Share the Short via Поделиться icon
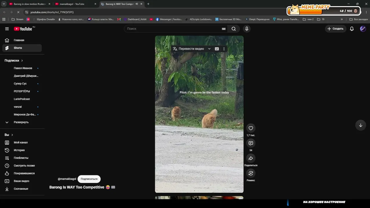 (251, 158)
